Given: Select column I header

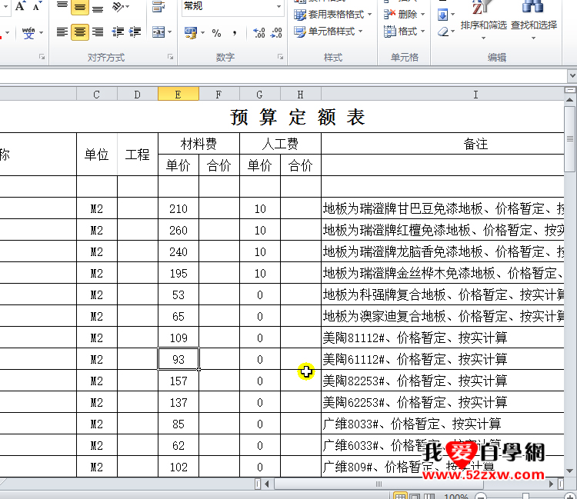Looking at the screenshot, I should coord(442,95).
